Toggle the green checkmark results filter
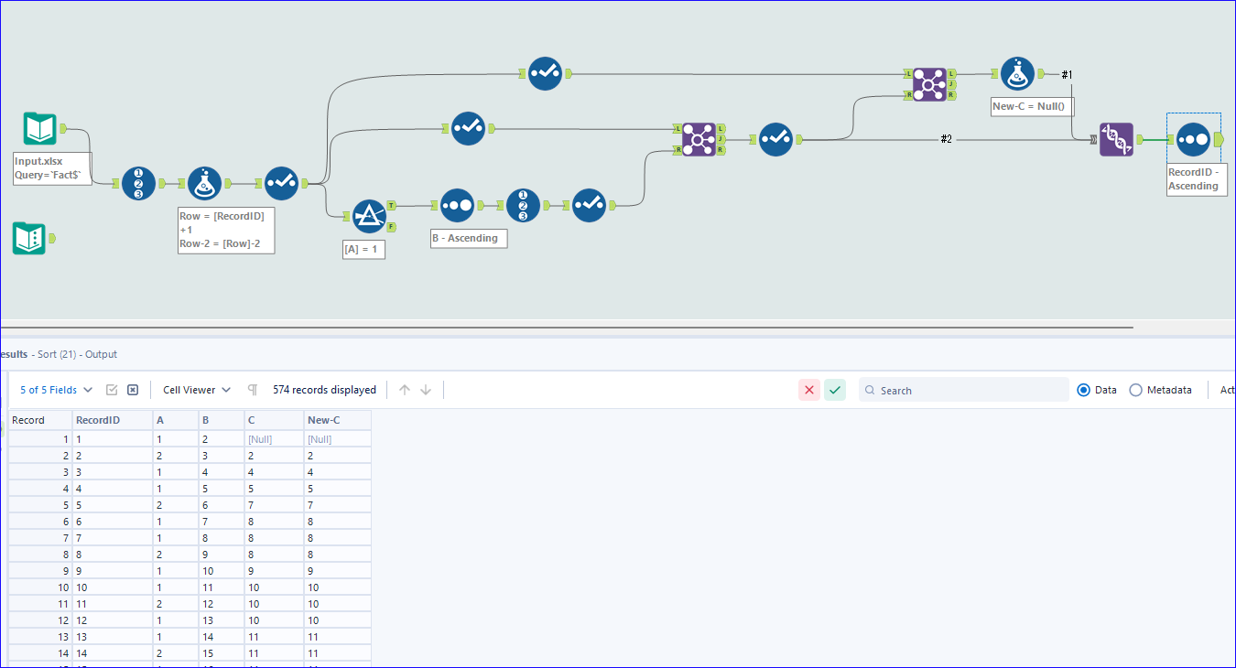The width and height of the screenshot is (1236, 668). click(834, 390)
